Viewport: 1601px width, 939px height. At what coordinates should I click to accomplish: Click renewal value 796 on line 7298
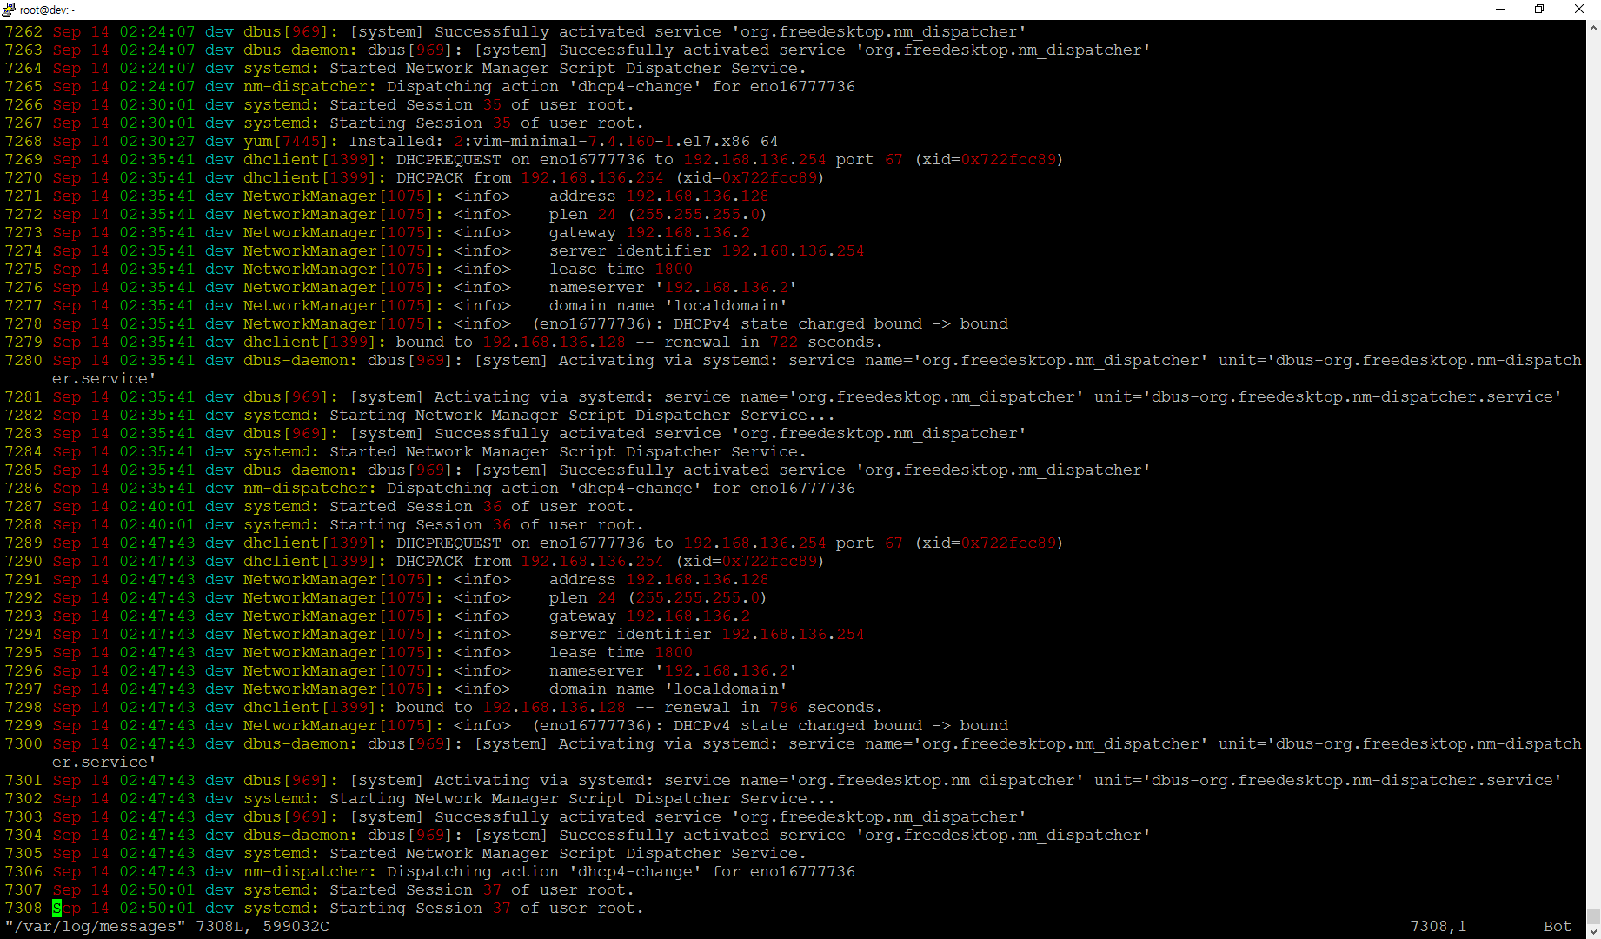[783, 708]
